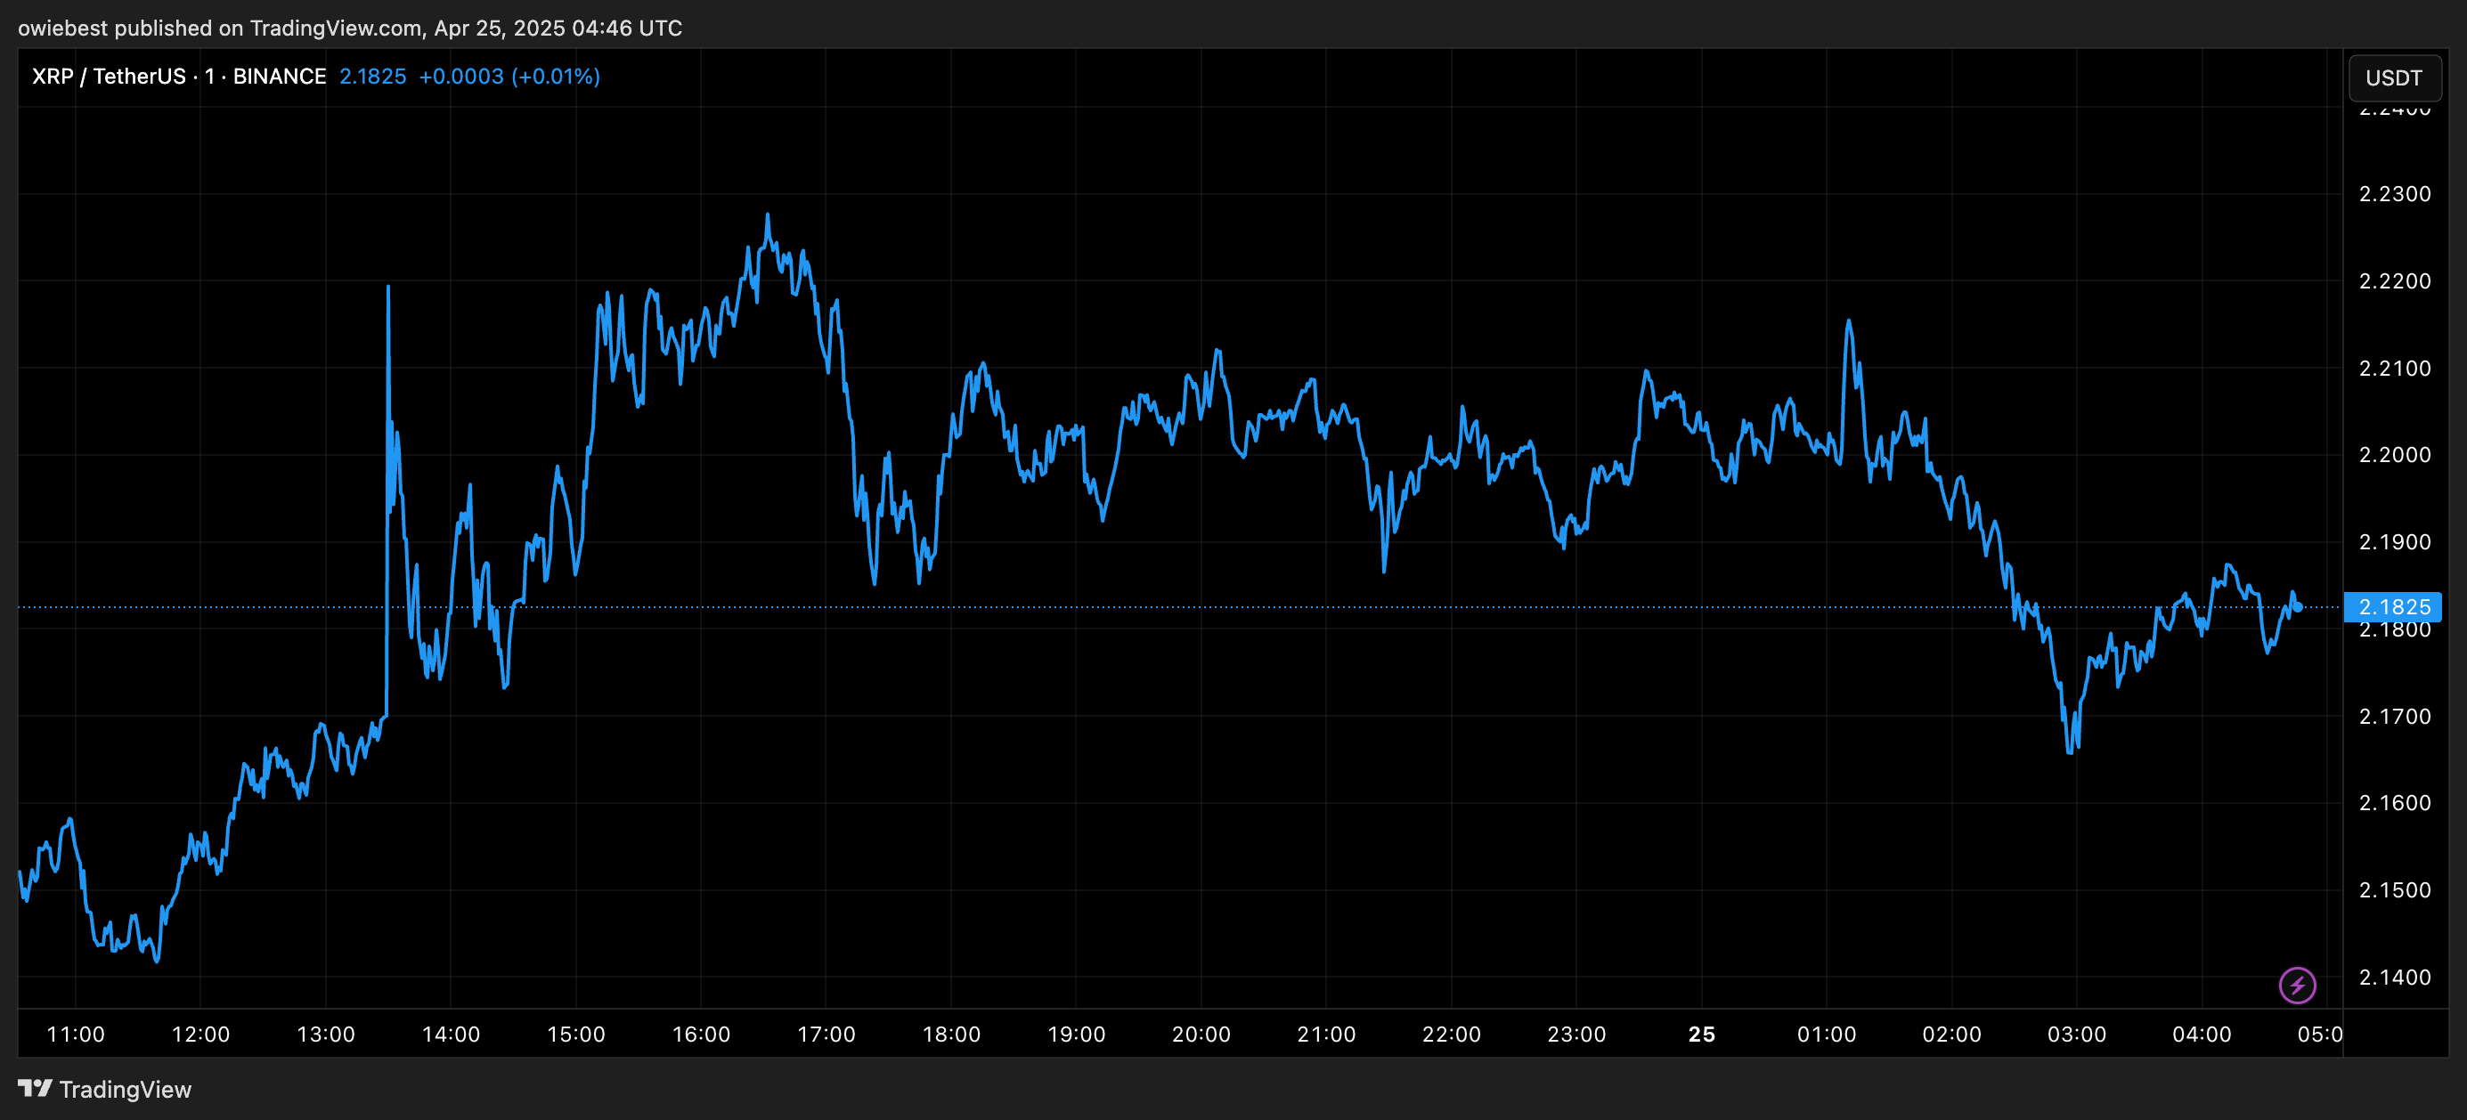
Task: Click the 17:00 time axis label
Action: (826, 1035)
